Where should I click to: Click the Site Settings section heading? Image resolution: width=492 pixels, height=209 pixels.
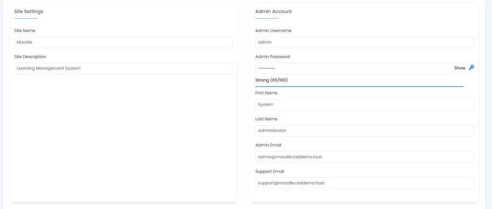(28, 12)
